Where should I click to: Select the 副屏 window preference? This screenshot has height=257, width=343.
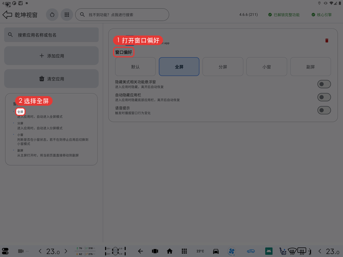coord(310,67)
